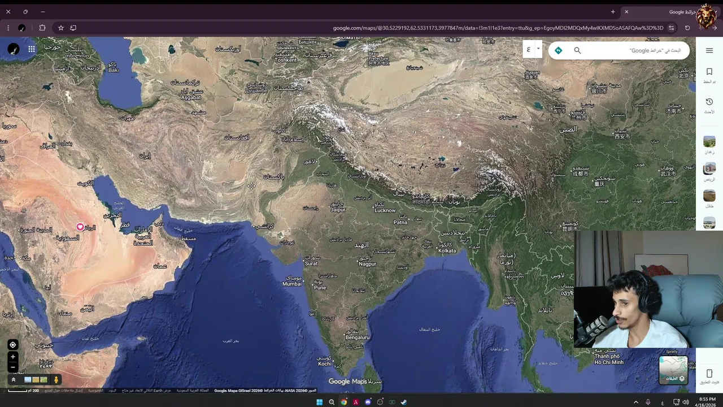The height and width of the screenshot is (407, 723).
Task: Open the Chrome three-dot menu
Action: pos(8,28)
